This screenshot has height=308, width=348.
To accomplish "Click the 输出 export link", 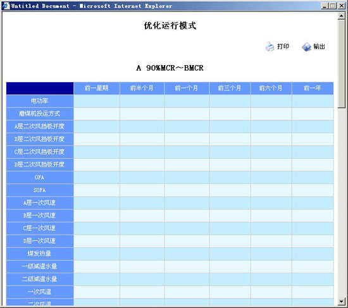I will point(319,46).
